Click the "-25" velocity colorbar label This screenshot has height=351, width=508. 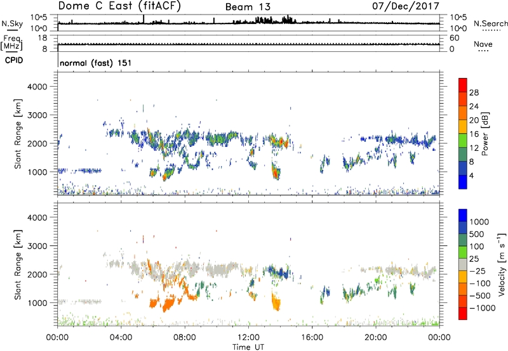(x=478, y=271)
